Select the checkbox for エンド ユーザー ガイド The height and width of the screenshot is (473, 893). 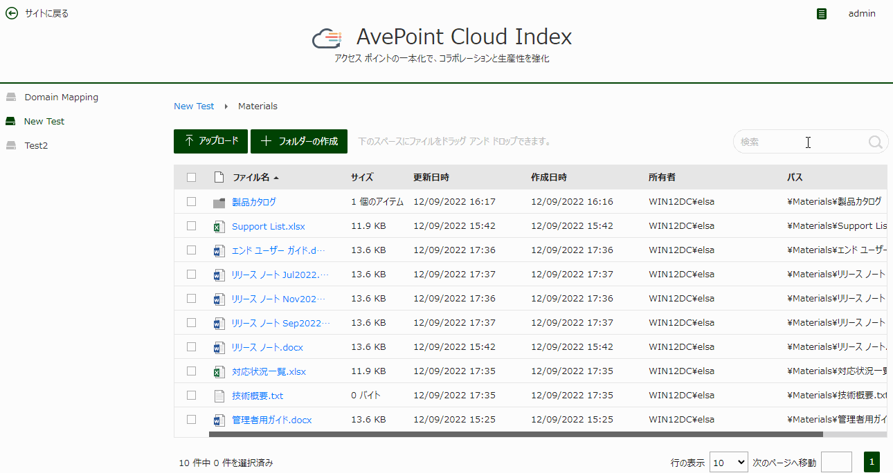click(x=192, y=250)
